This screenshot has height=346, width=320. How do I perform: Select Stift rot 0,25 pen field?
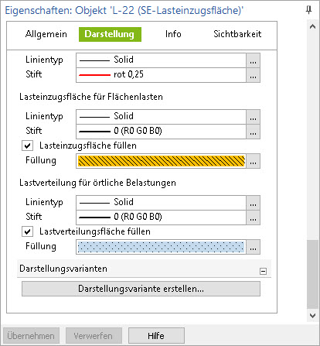(161, 75)
